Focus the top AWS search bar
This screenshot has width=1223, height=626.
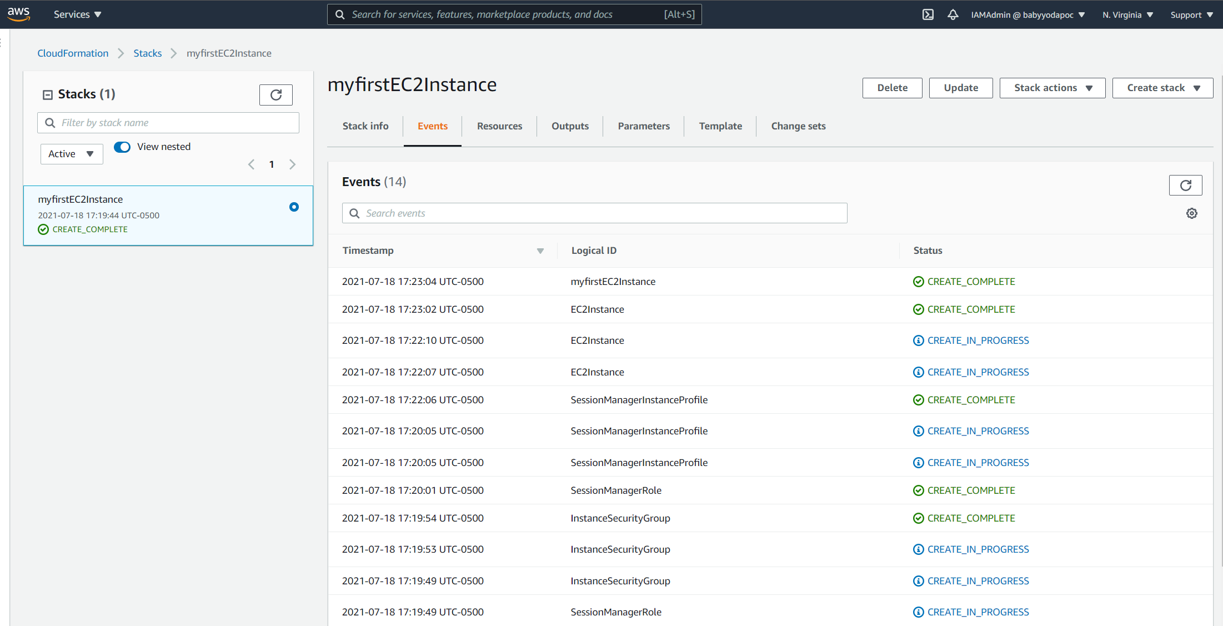514,14
